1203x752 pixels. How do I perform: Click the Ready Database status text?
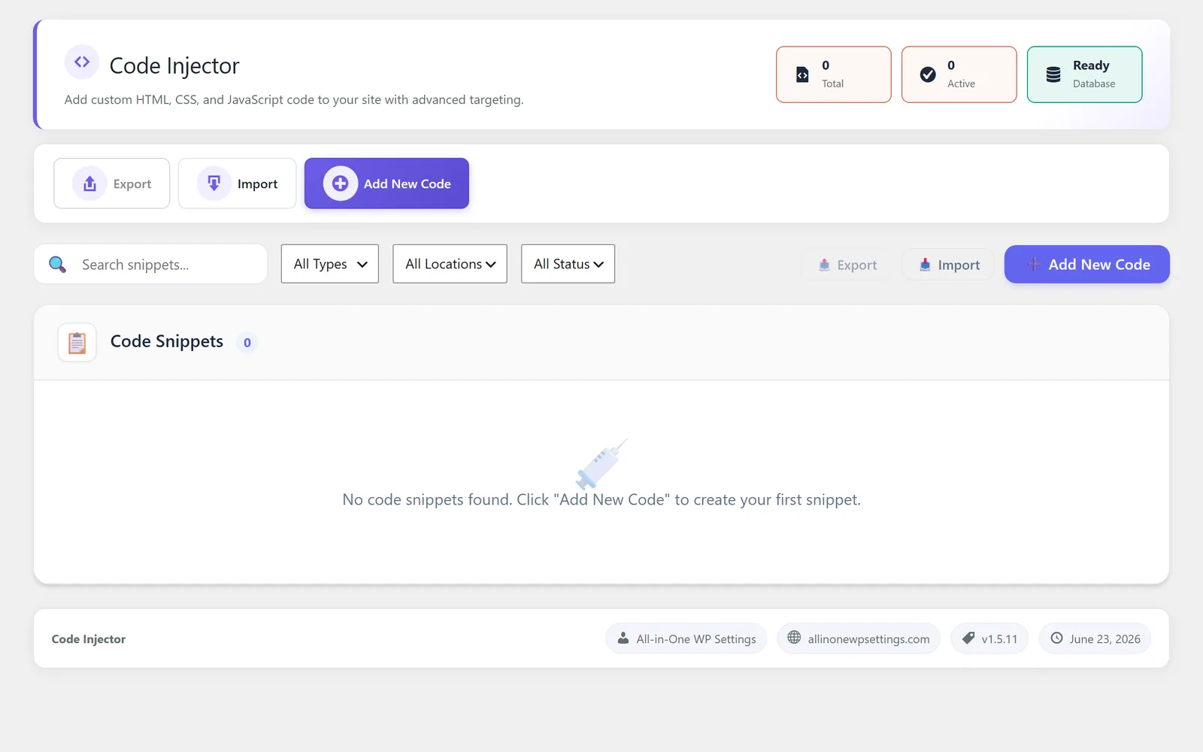[1091, 65]
